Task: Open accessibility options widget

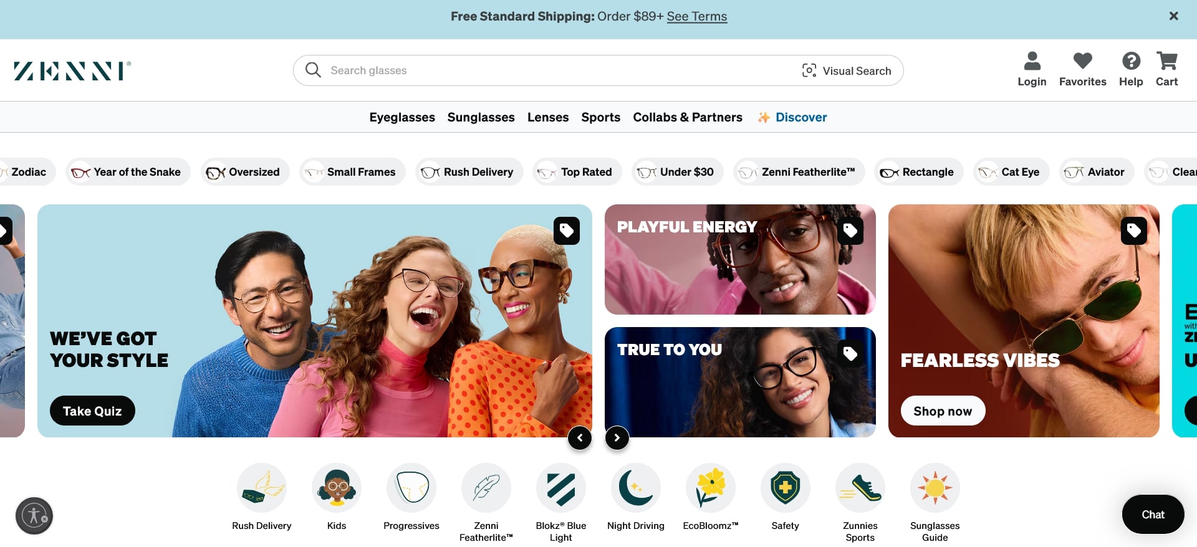Action: [34, 516]
